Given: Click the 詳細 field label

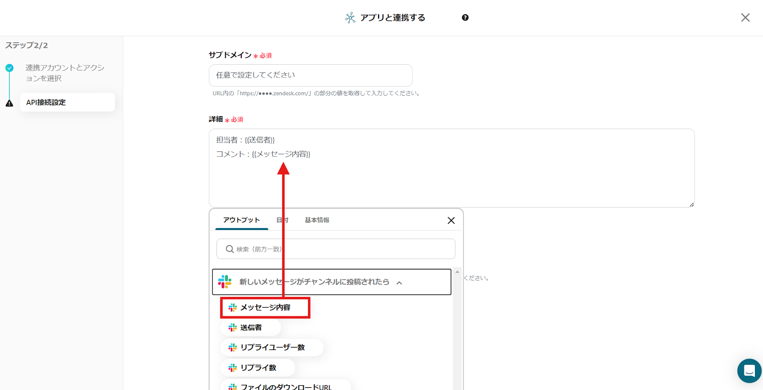Looking at the screenshot, I should coord(216,119).
